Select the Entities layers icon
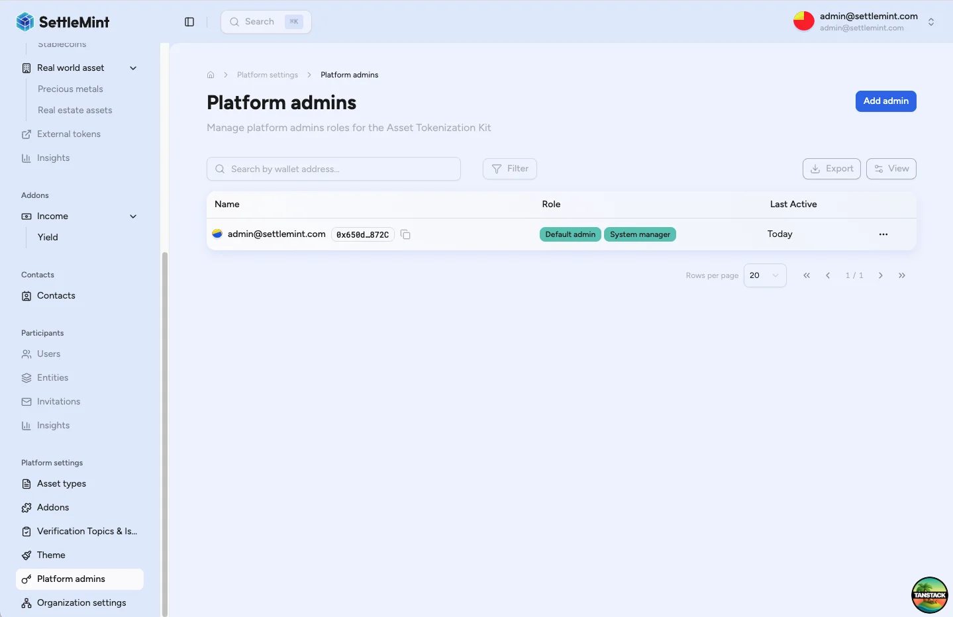 pos(25,377)
